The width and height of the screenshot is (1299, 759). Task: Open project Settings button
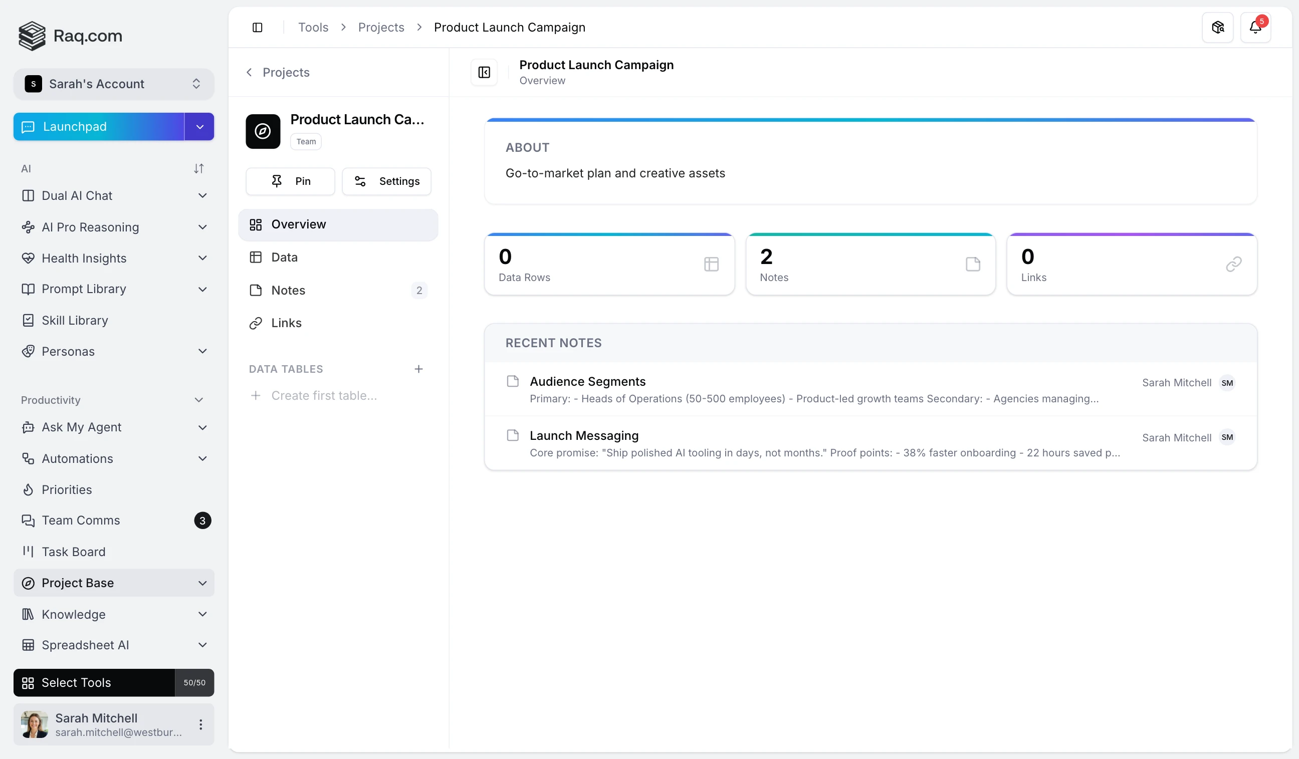pyautogui.click(x=386, y=181)
